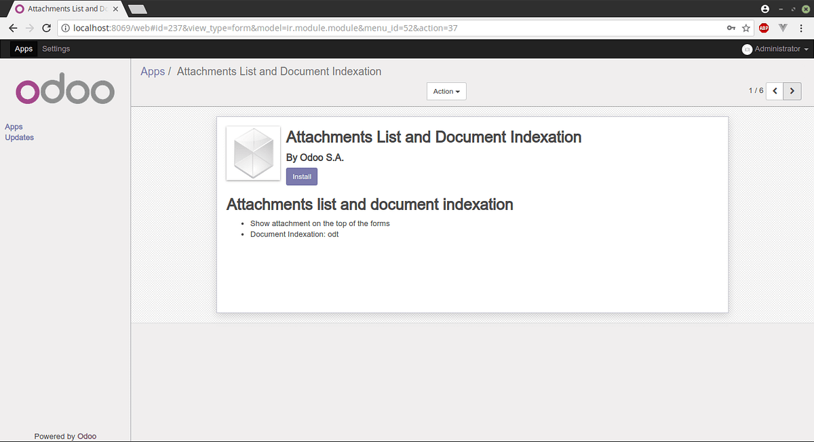814x442 pixels.
Task: Open Updates in the sidebar
Action: pyautogui.click(x=19, y=137)
